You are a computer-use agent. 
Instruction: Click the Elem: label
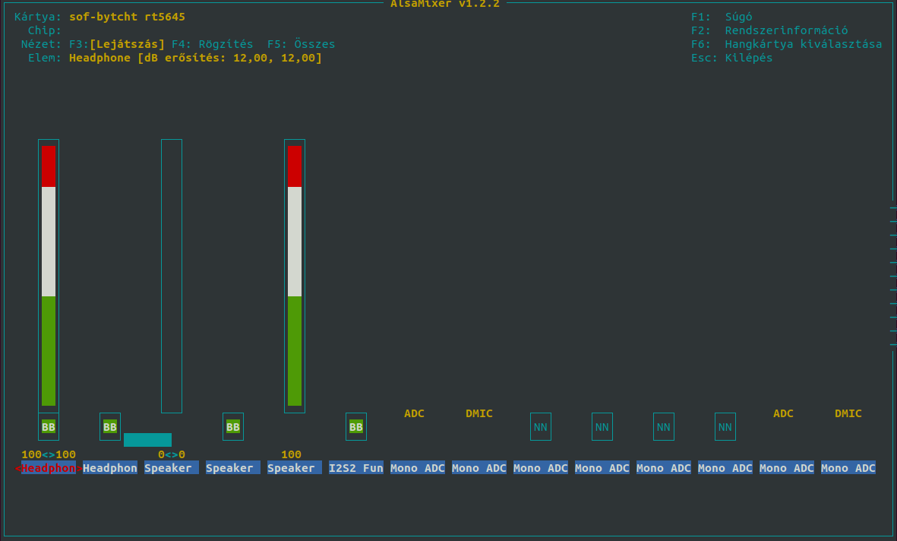point(45,58)
